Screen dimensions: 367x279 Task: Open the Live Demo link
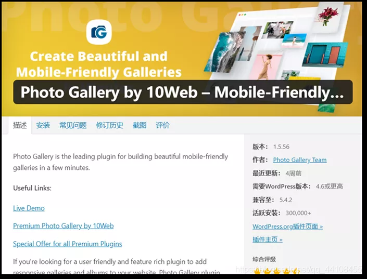pyautogui.click(x=29, y=208)
